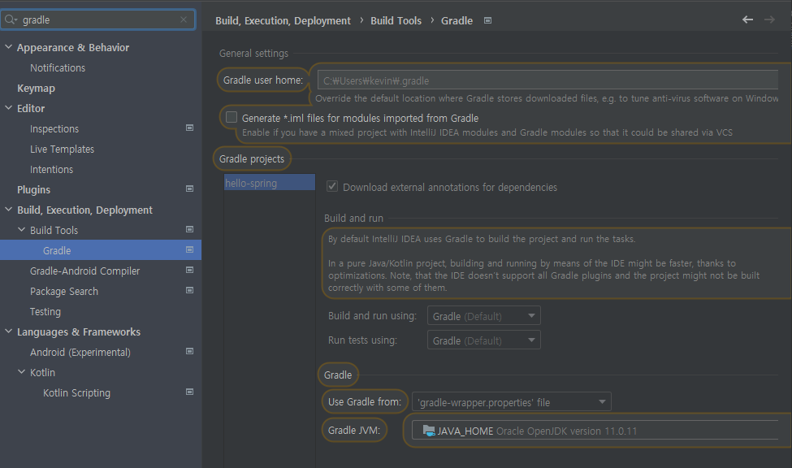Viewport: 792px width, 468px height.
Task: Click the Gradle user home path field
Action: click(x=547, y=80)
